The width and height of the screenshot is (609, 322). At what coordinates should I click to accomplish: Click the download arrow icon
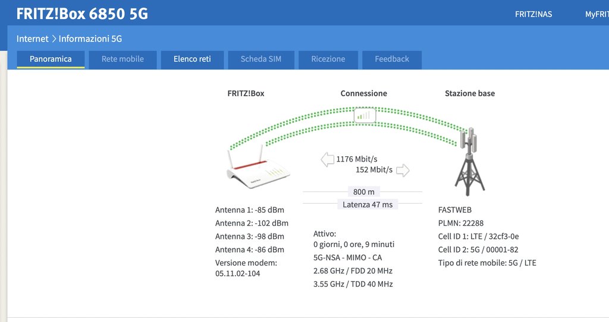(x=328, y=159)
